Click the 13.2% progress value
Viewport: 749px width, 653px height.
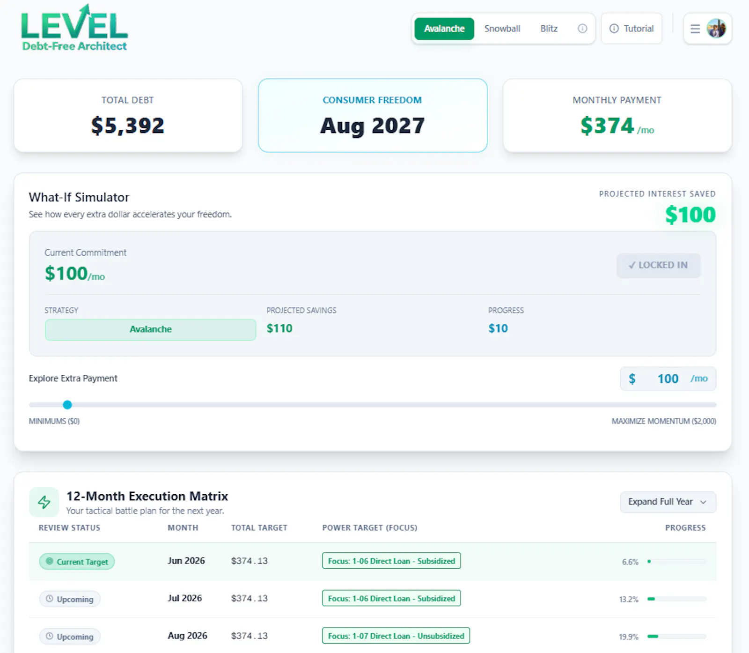click(x=629, y=599)
